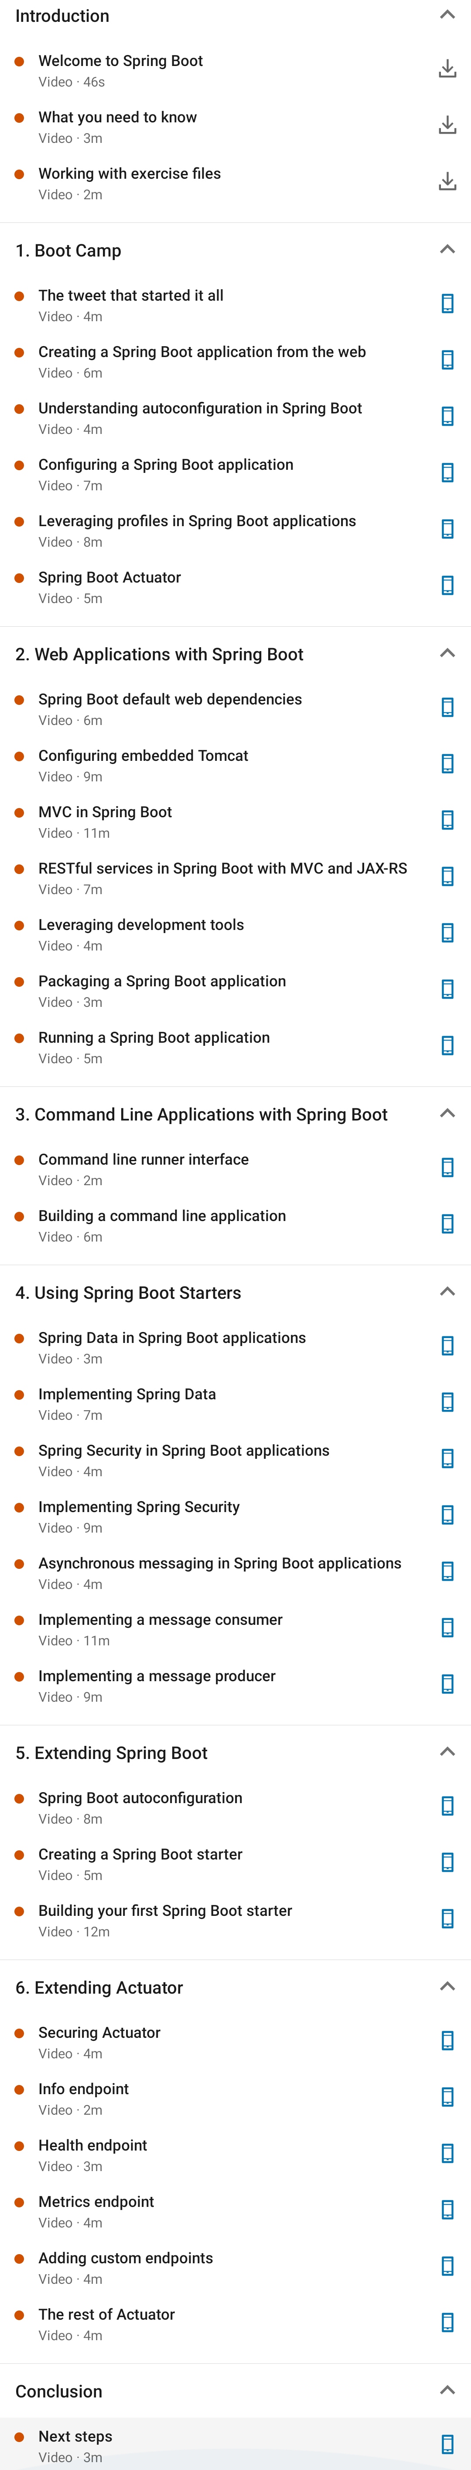Tap phone icon for Building your first Spring Boot starter
This screenshot has width=471, height=2470.
447,1918
